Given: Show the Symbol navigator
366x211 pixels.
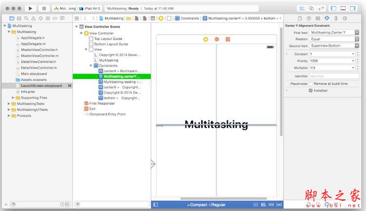Looking at the screenshot, I should [19, 18].
